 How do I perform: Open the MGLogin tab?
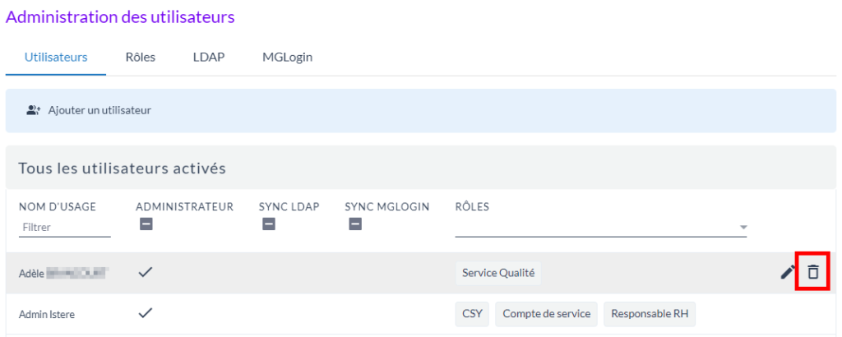pyautogui.click(x=287, y=57)
